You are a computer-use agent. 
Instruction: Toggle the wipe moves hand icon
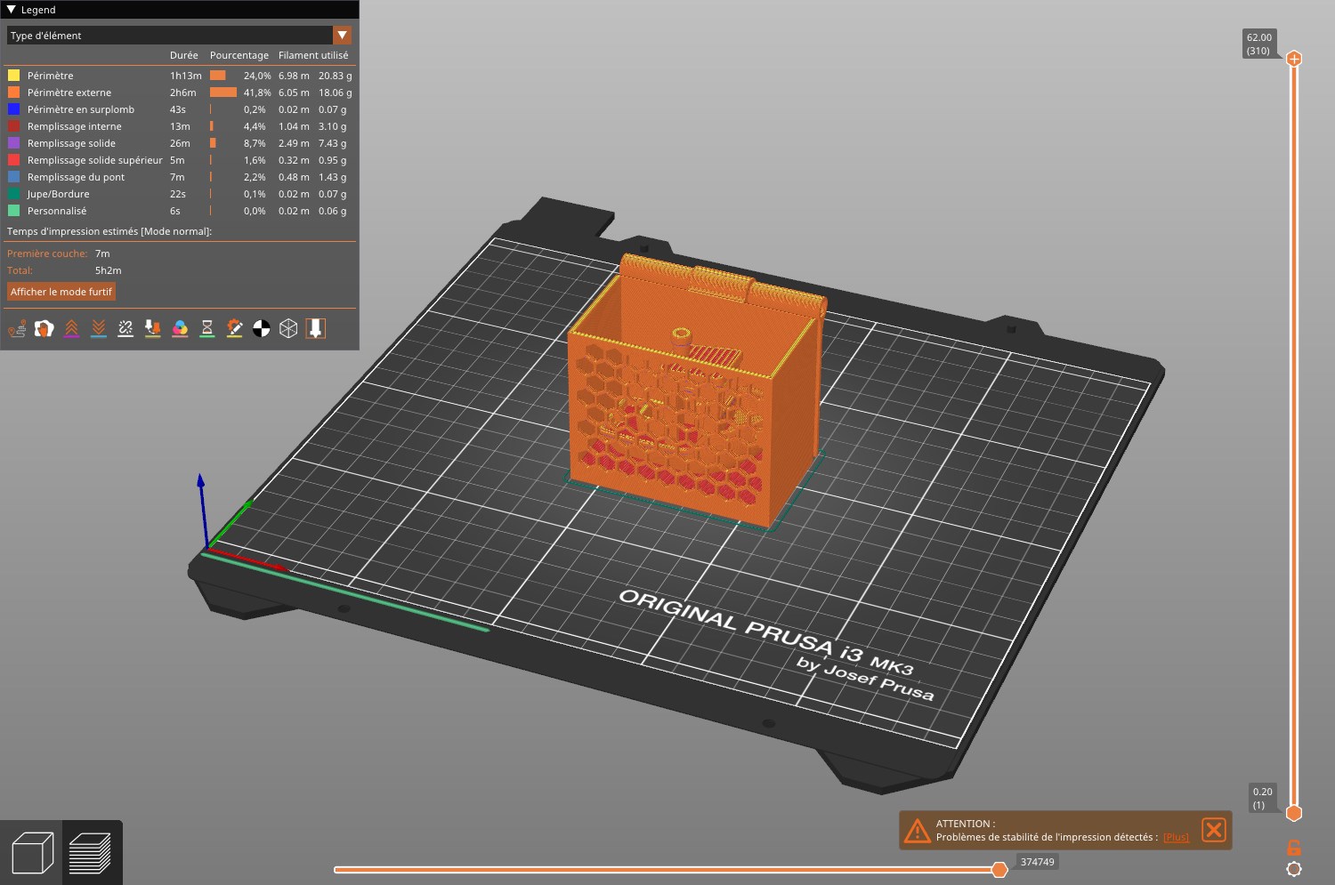tap(44, 329)
